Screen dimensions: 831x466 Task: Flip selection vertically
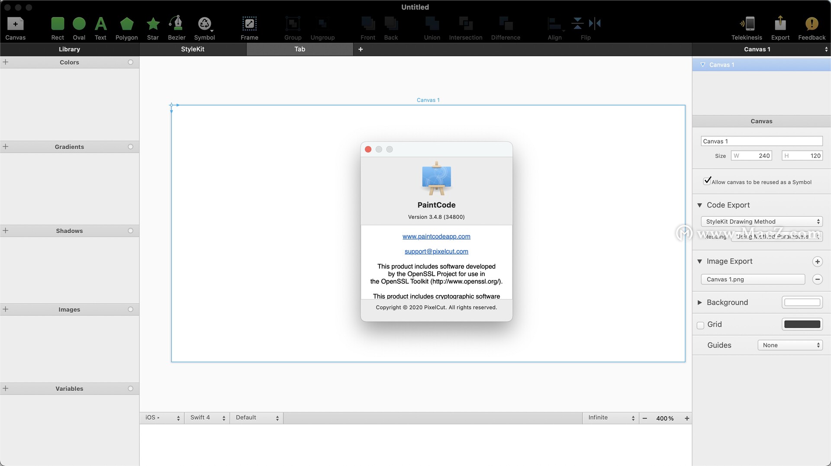point(577,23)
